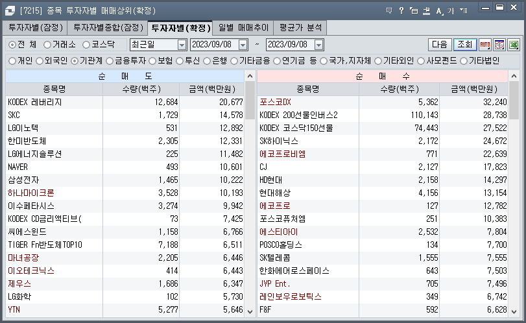Expand the 최근일 period dropdown
This screenshot has width=526, height=323.
tap(182, 45)
